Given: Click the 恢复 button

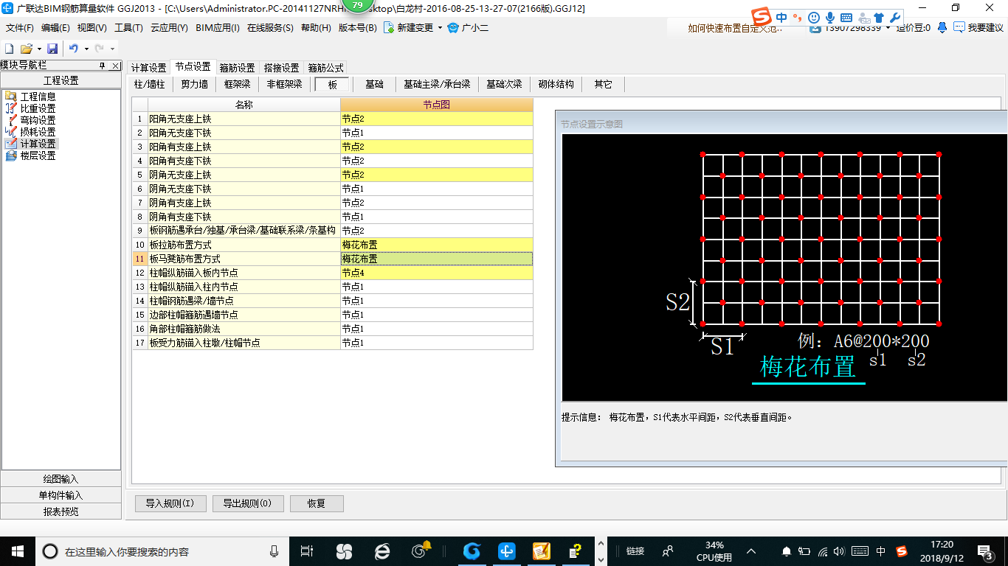Looking at the screenshot, I should 317,503.
